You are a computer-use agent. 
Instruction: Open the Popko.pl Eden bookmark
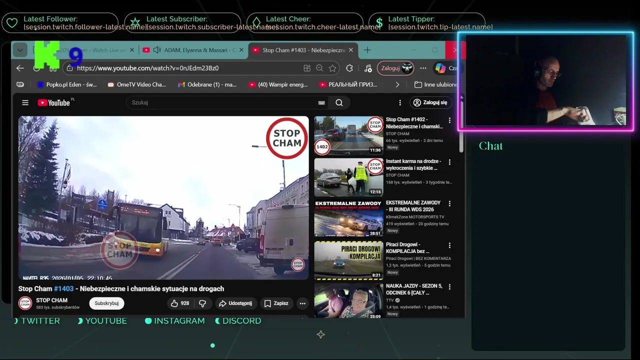(x=67, y=84)
